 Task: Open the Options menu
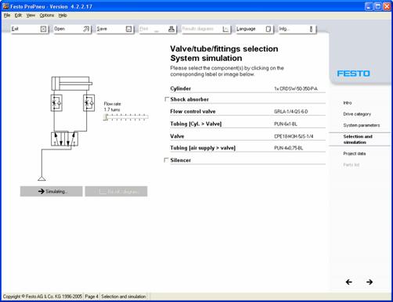coord(47,16)
